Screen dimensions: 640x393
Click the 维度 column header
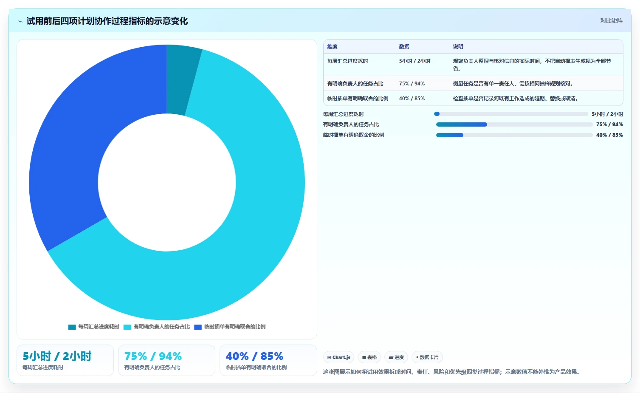coord(332,47)
